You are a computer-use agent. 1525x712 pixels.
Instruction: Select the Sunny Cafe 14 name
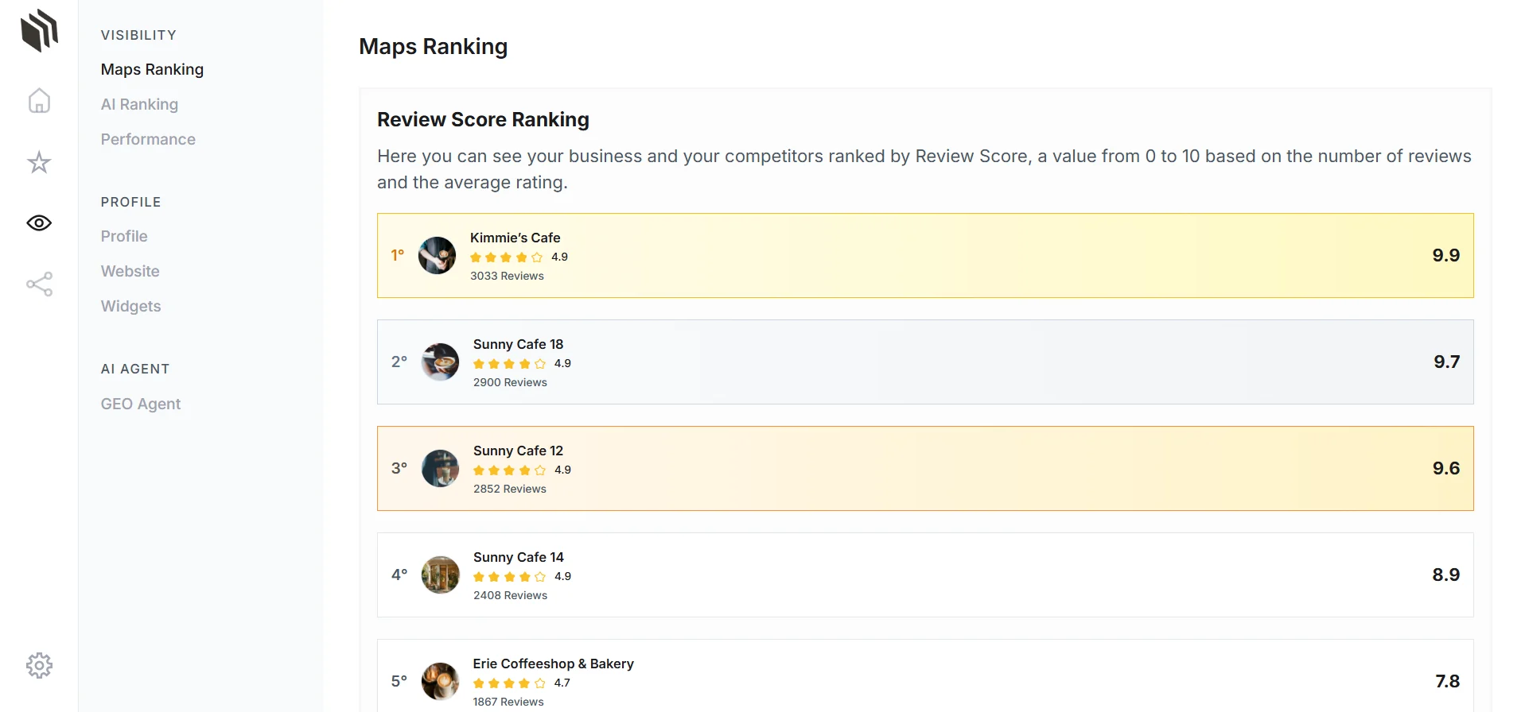click(518, 557)
